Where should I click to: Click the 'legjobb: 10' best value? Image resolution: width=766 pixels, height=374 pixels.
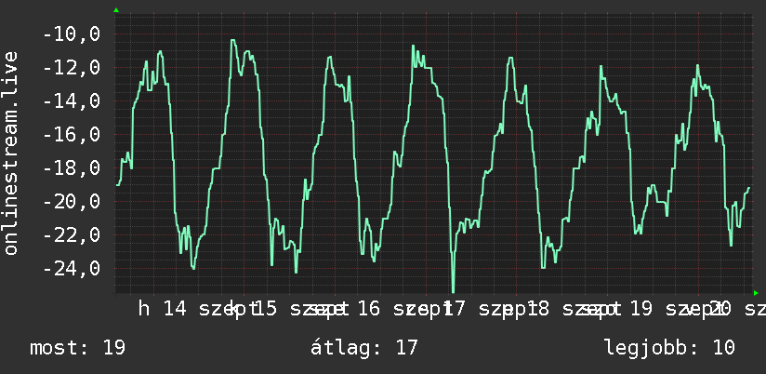(x=669, y=348)
